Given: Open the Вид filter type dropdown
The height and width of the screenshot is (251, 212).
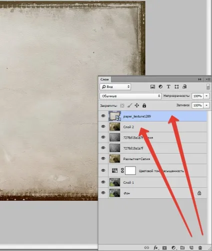Looking at the screenshot, I should click(x=115, y=87).
